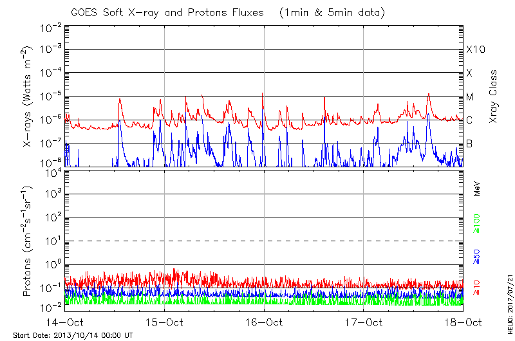Click the 10^1 tick label on the proton axis
The image size is (515, 341).
click(50, 241)
